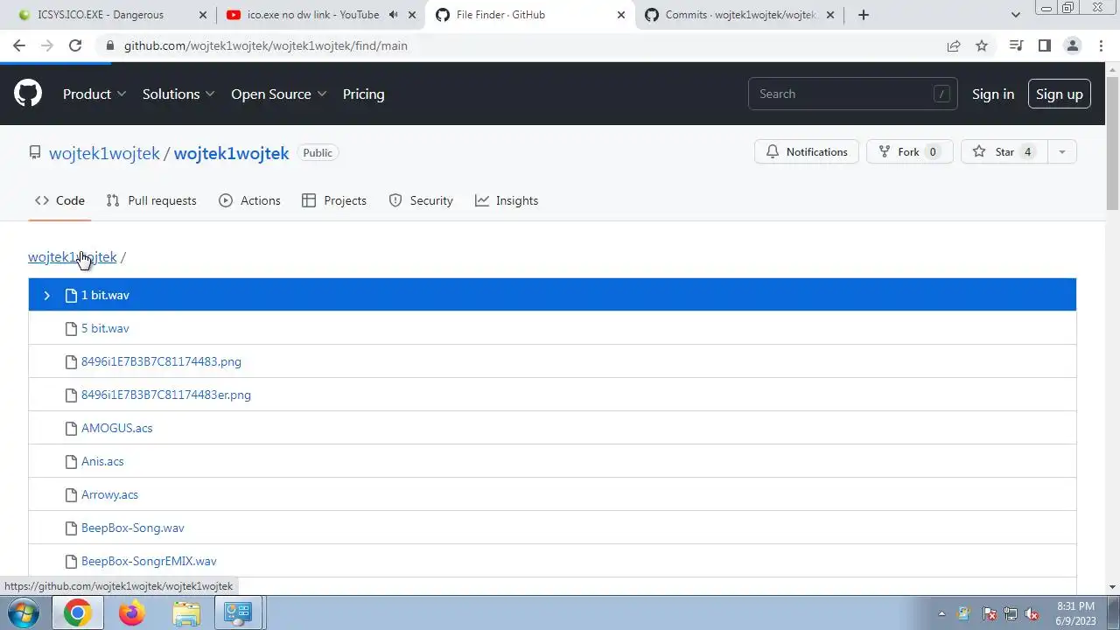Click the Pricing link

tap(363, 94)
